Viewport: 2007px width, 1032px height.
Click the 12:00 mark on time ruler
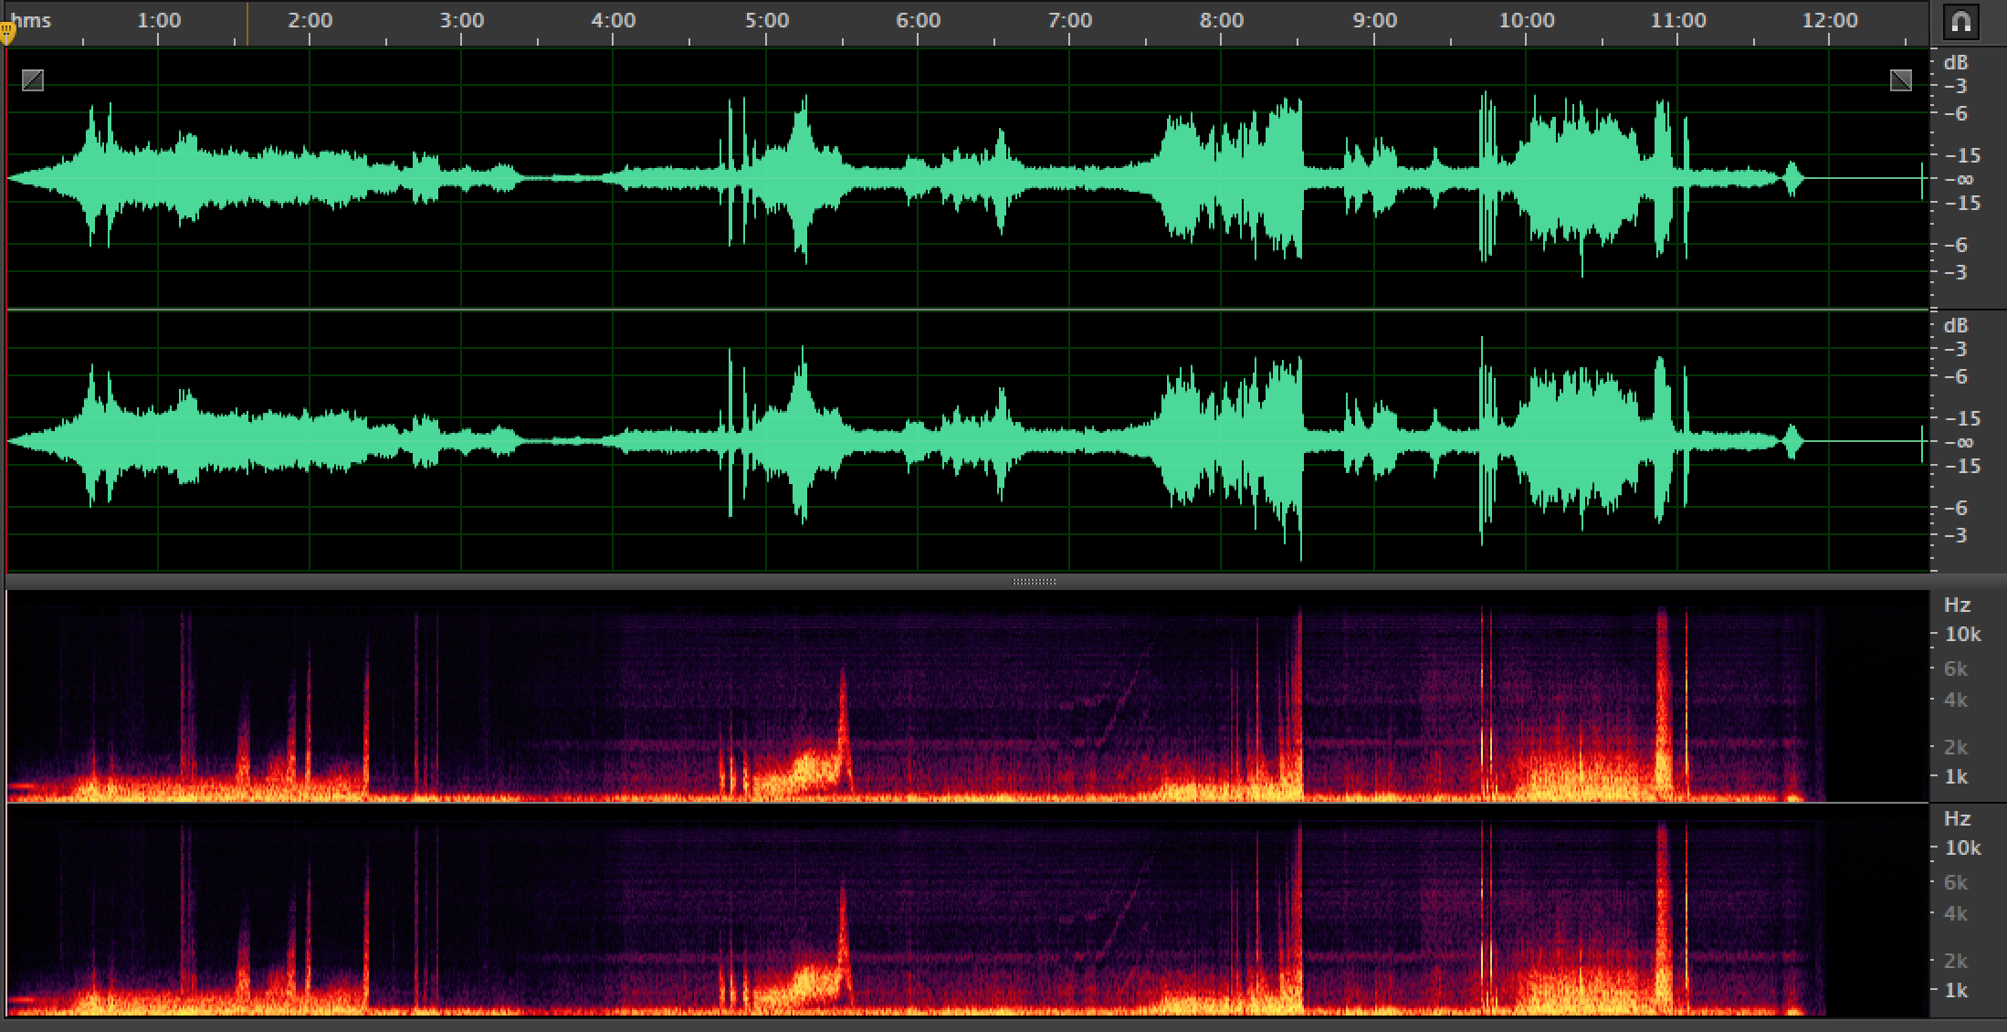point(1830,20)
